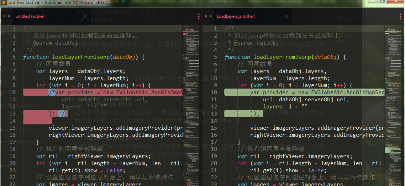The height and width of the screenshot is (186, 405).
Task: Click 'dataObj' parameter on line 5, untitled pane
Action: [124, 57]
